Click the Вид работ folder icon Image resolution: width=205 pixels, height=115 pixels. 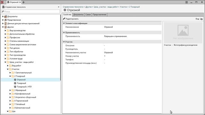pos(10,66)
